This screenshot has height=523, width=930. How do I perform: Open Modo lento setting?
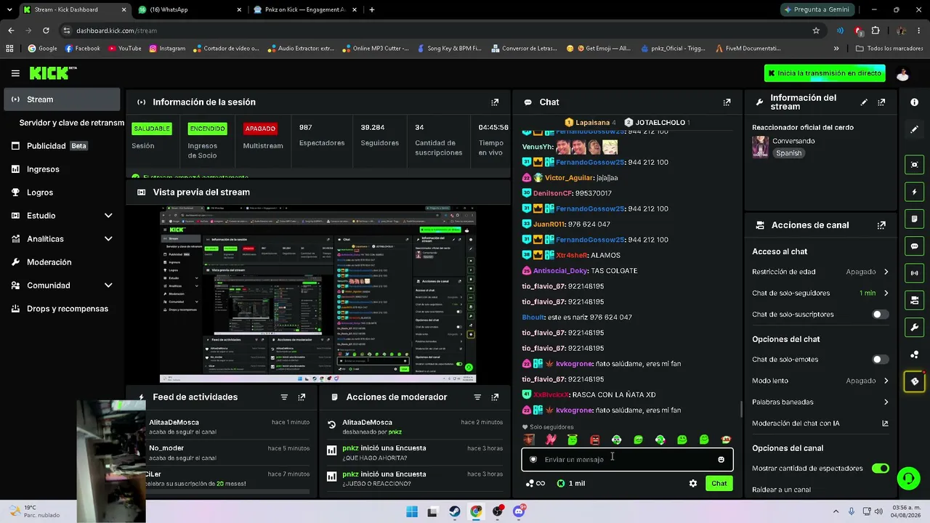[820, 381]
